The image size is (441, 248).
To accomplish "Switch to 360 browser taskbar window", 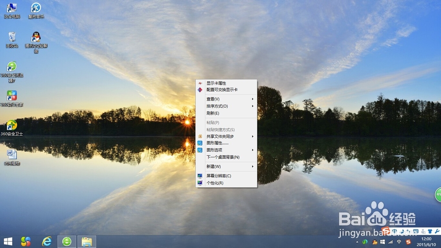I will 67,241.
